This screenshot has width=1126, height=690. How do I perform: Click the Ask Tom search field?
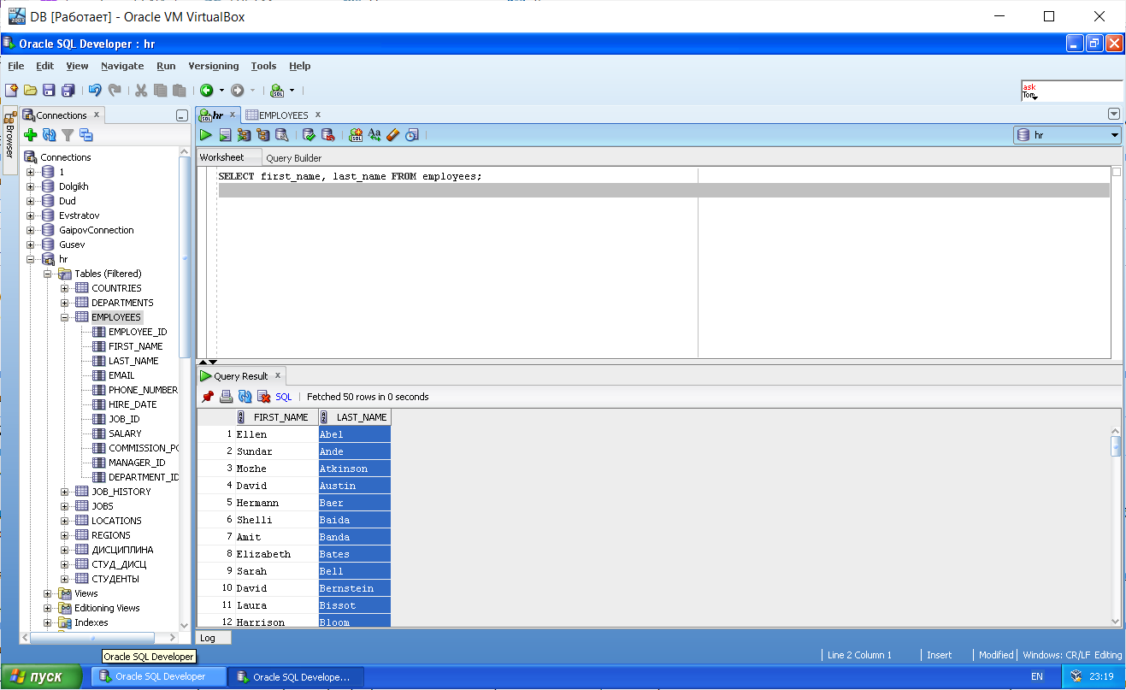click(1071, 91)
